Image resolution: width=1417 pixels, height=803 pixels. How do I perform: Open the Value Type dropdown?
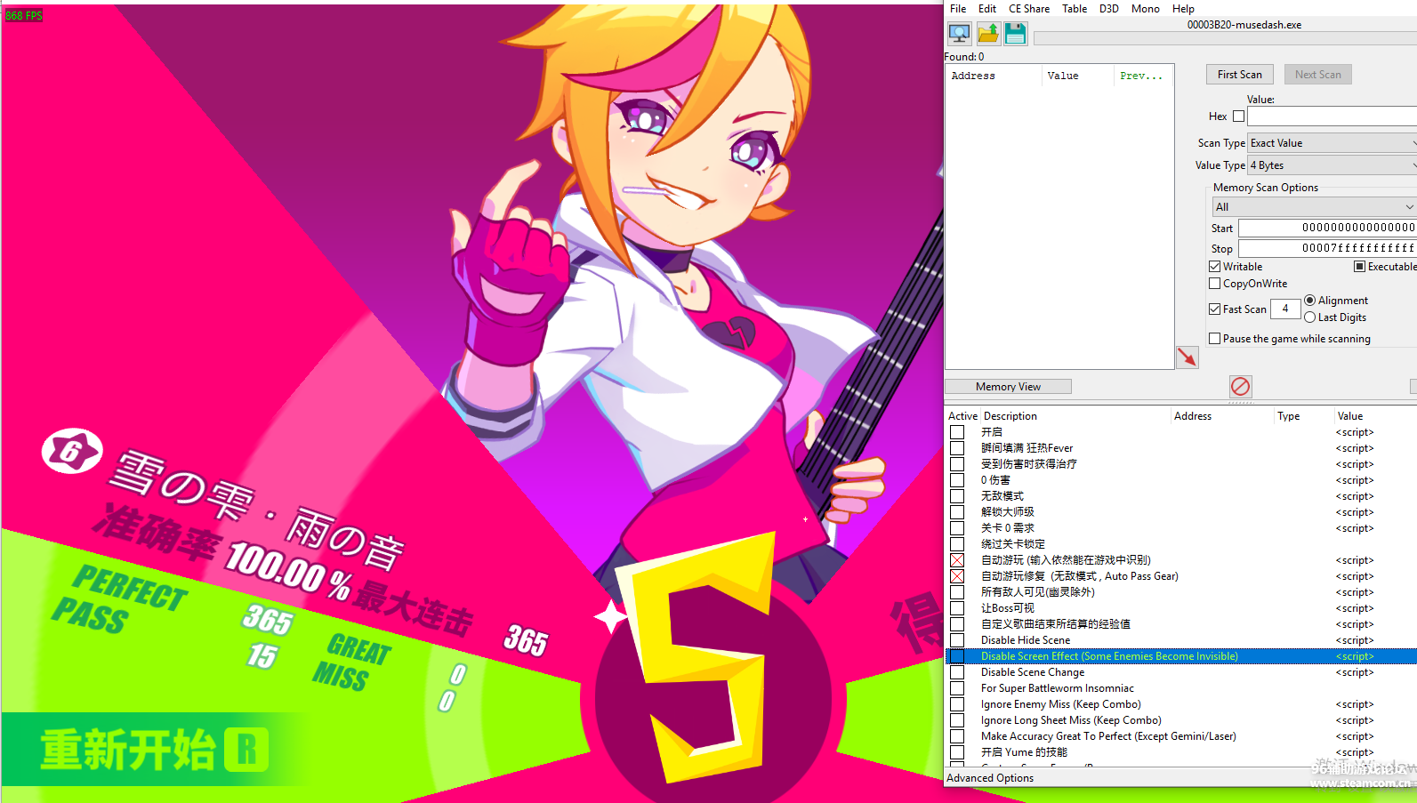pos(1332,165)
